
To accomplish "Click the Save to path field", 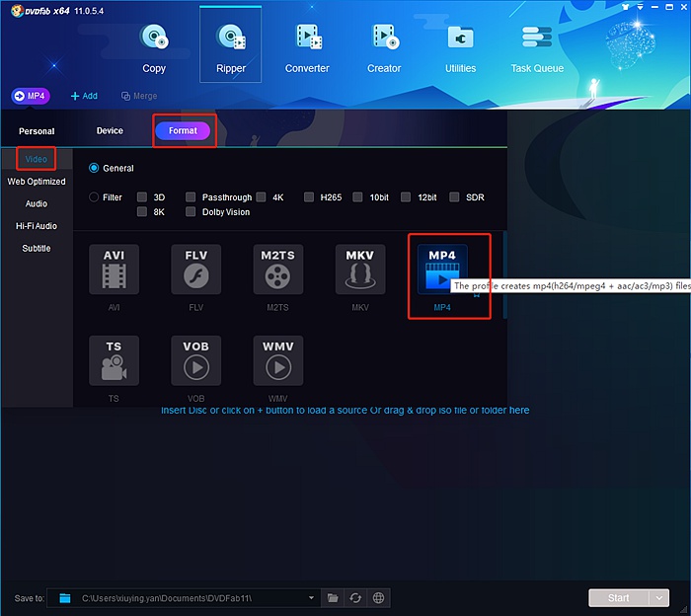I will (184, 598).
